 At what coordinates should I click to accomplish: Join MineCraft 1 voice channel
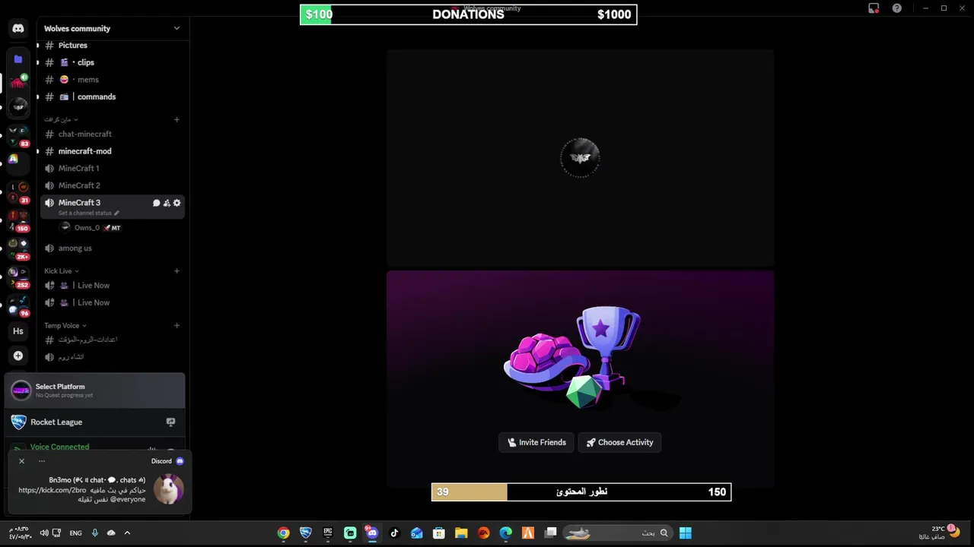tap(113, 169)
